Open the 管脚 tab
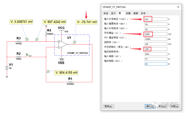Screen dimensions: 191x114 pyautogui.click(x=136, y=13)
